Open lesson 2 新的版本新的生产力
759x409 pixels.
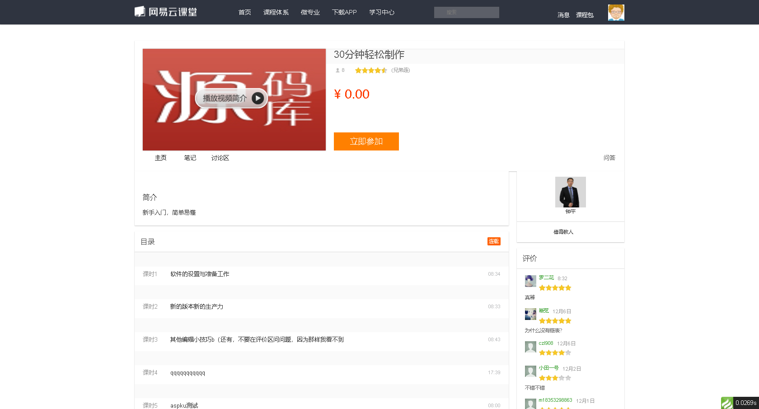point(197,306)
